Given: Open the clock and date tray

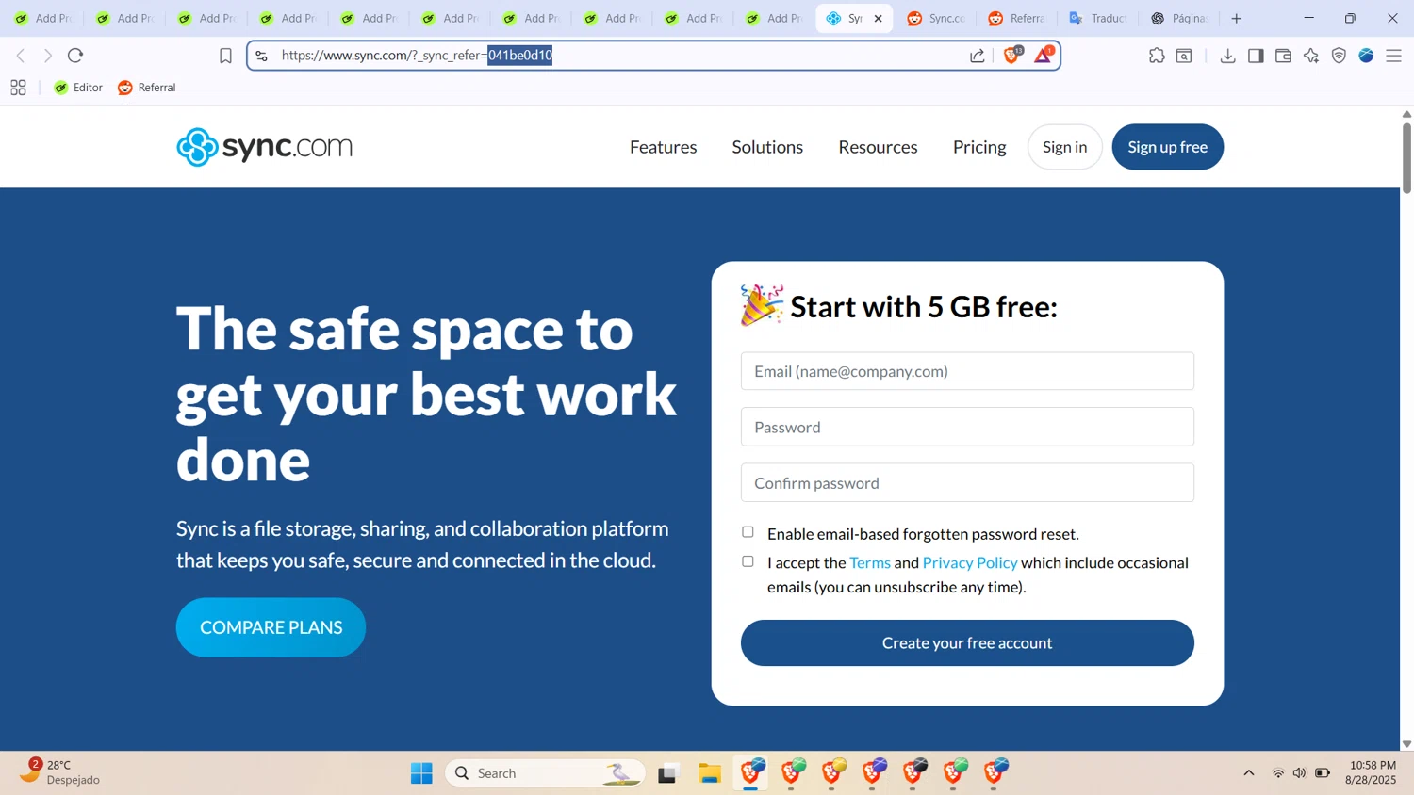Looking at the screenshot, I should coord(1372,772).
